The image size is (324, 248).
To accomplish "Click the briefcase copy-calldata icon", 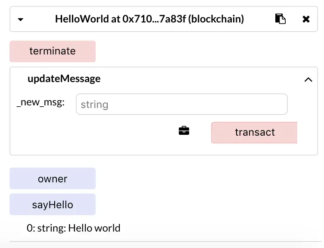I will pyautogui.click(x=184, y=130).
